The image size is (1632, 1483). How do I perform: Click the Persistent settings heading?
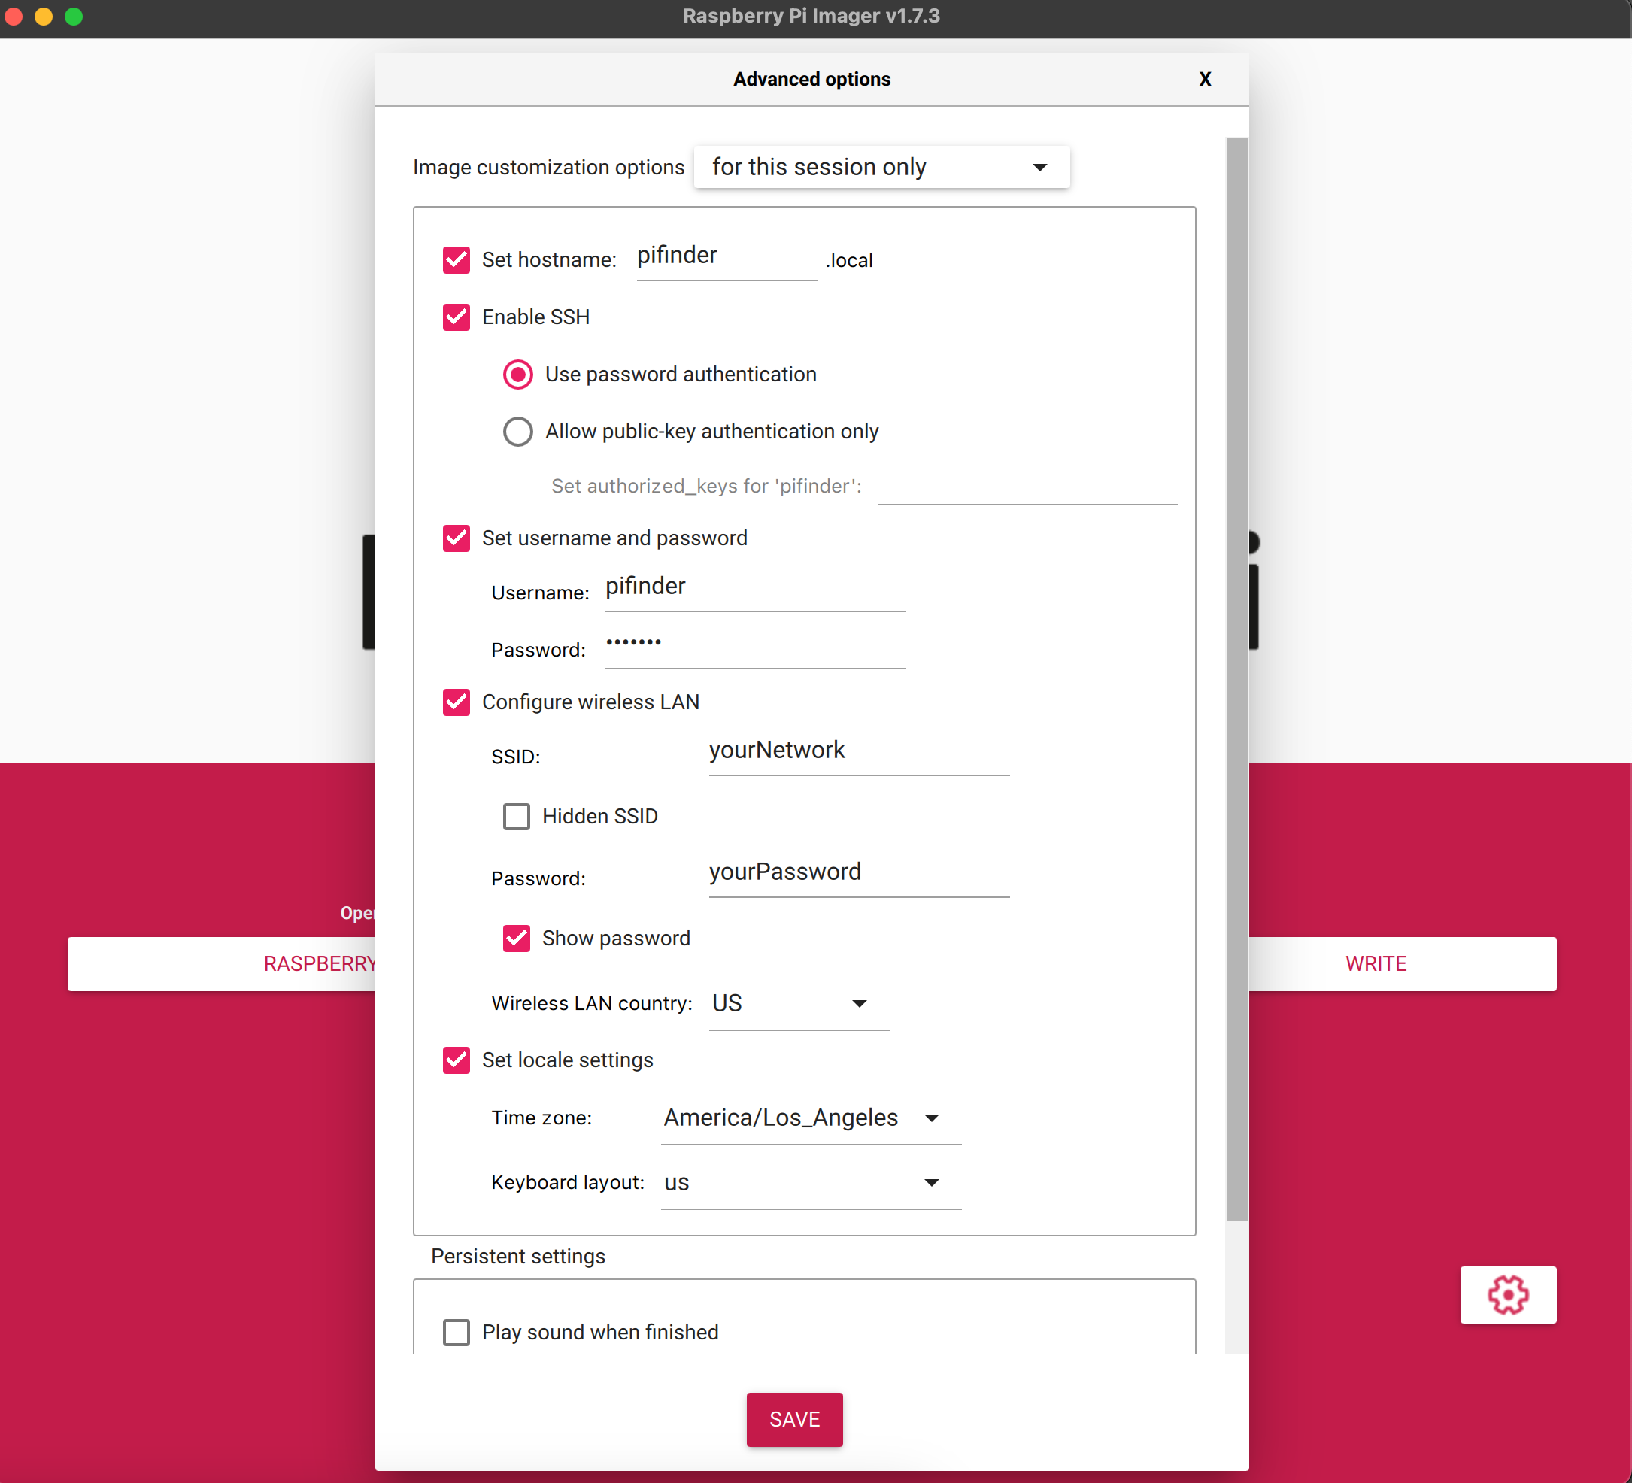coord(518,1256)
